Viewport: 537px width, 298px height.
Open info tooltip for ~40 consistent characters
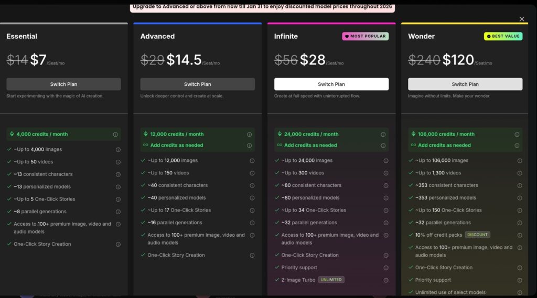coord(252,185)
